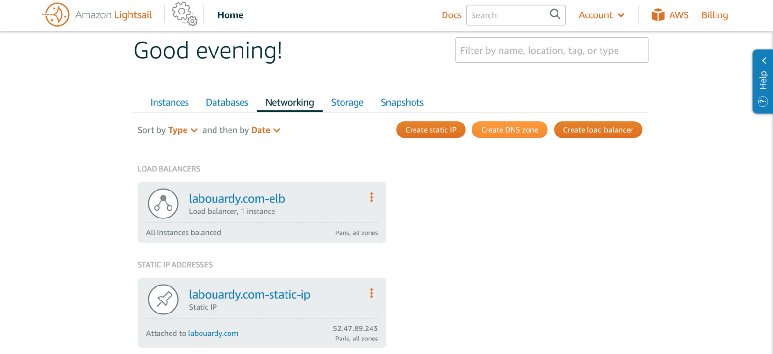Switch to the Instances tab
773x354 pixels.
coord(170,102)
